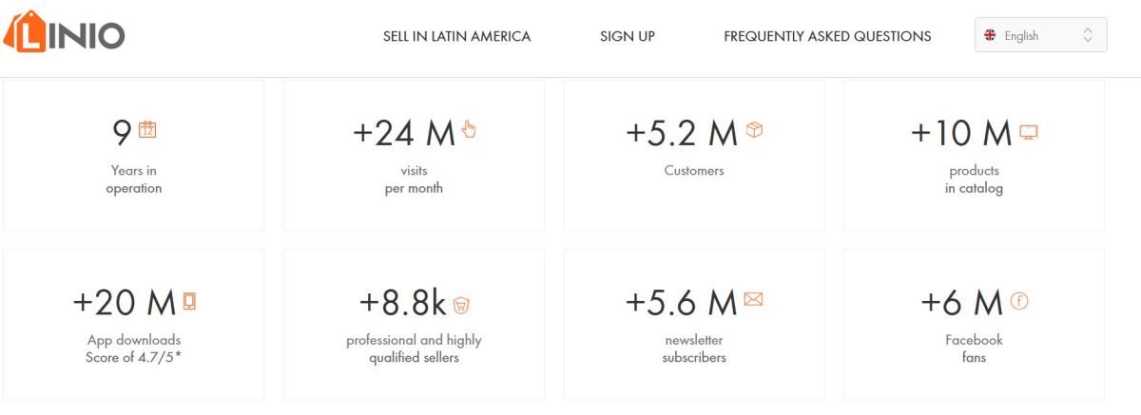This screenshot has width=1141, height=415.
Task: Click the Facebook icon beside +6 M
Action: pos(1019,301)
